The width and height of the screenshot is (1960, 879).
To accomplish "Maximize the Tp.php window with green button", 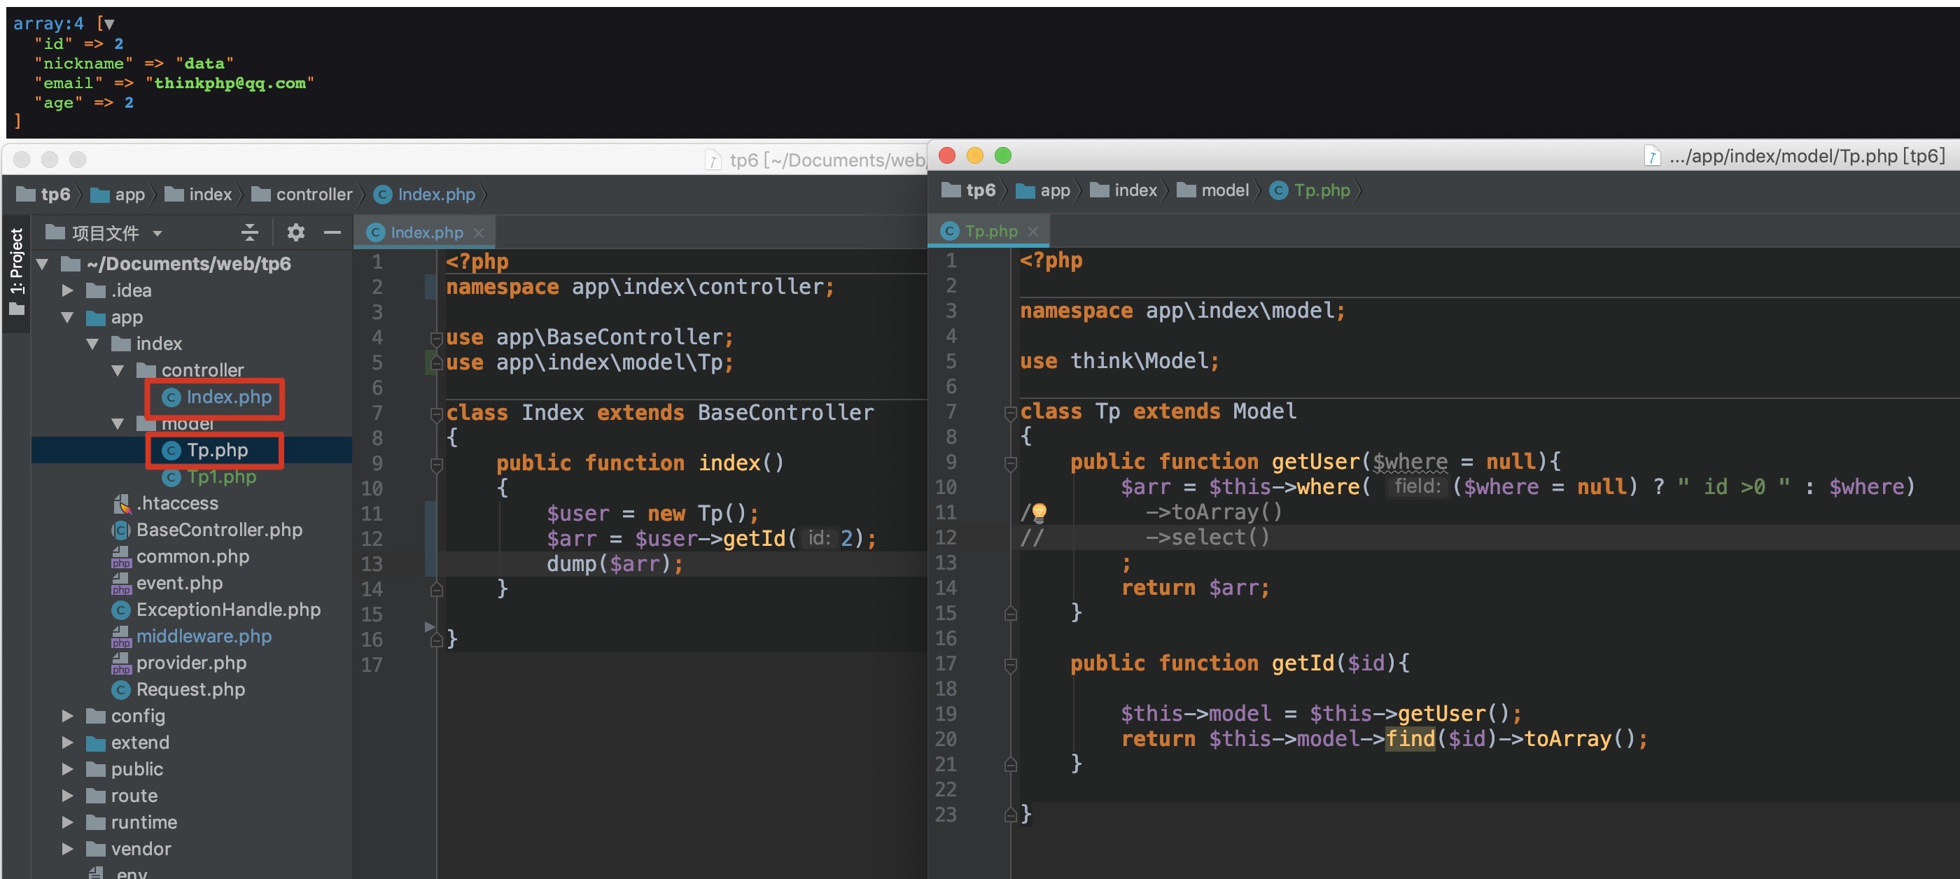I will 1004,156.
